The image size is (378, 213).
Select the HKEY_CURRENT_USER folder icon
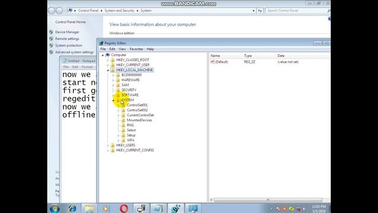[113, 65]
